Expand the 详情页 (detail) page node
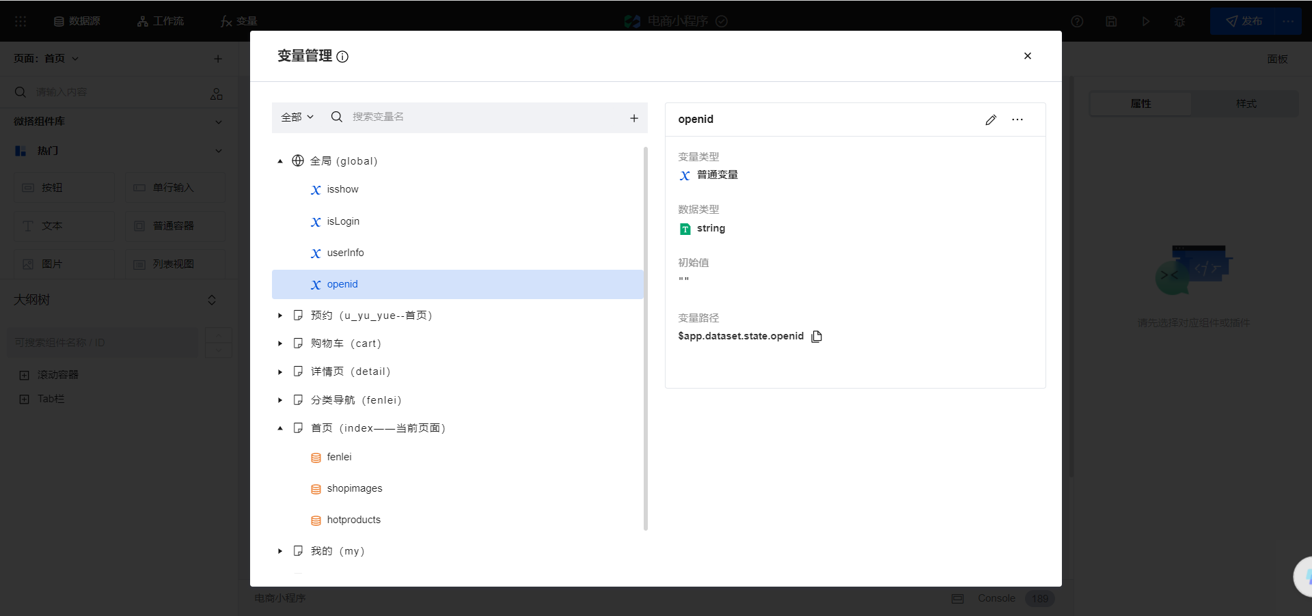The width and height of the screenshot is (1312, 616). (280, 372)
